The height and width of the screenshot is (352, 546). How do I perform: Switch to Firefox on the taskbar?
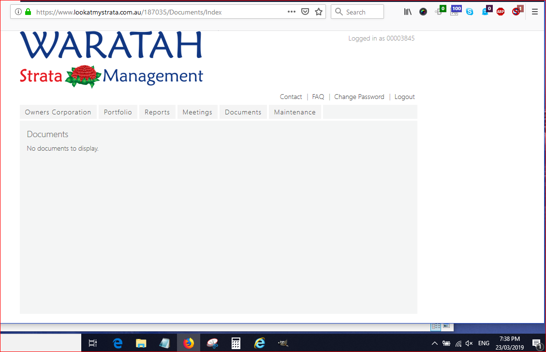click(189, 343)
